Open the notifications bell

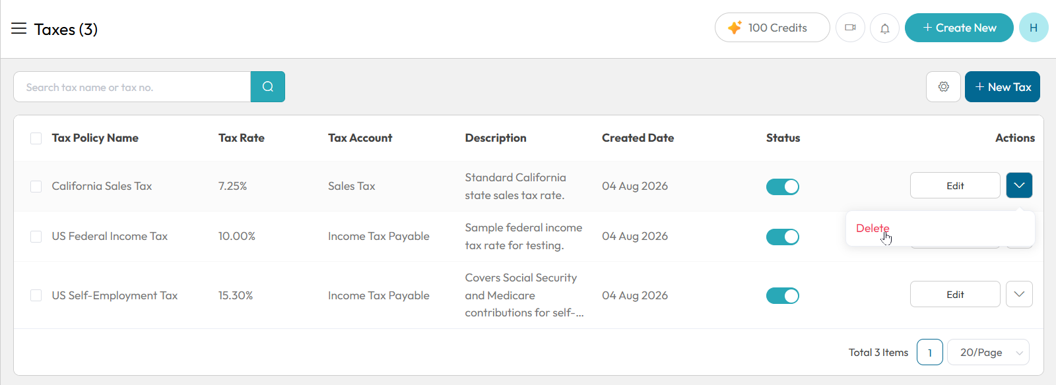click(x=884, y=28)
